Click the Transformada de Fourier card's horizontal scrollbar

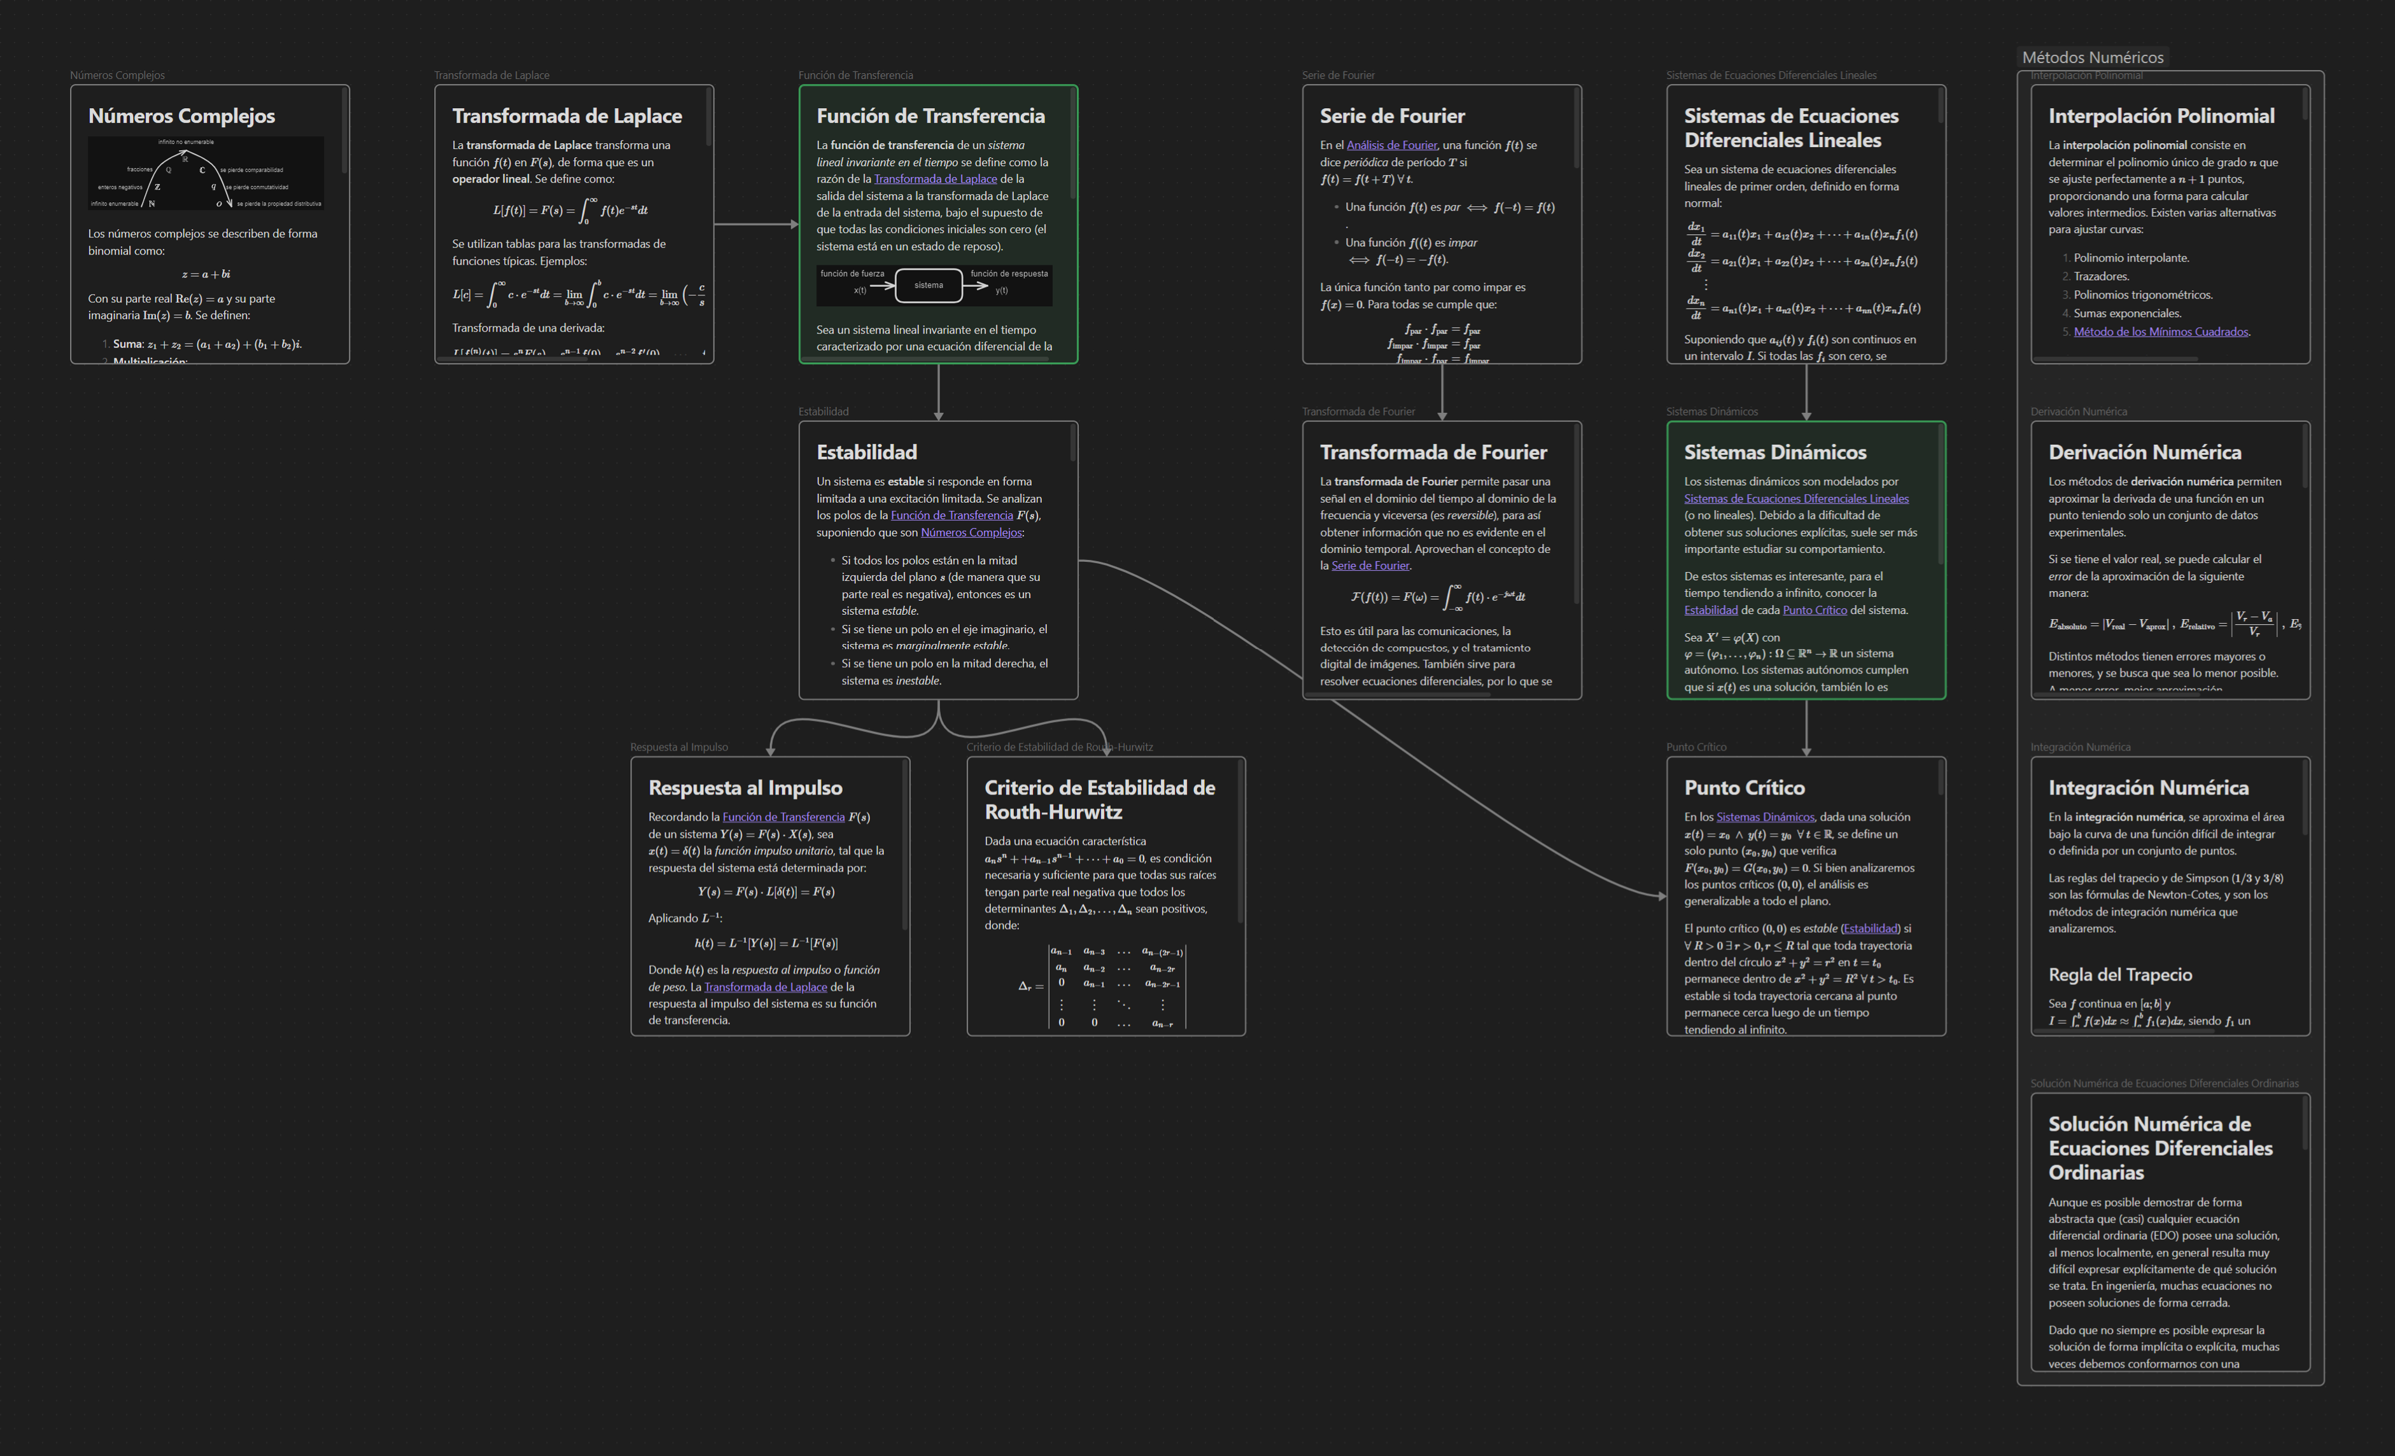(1398, 695)
